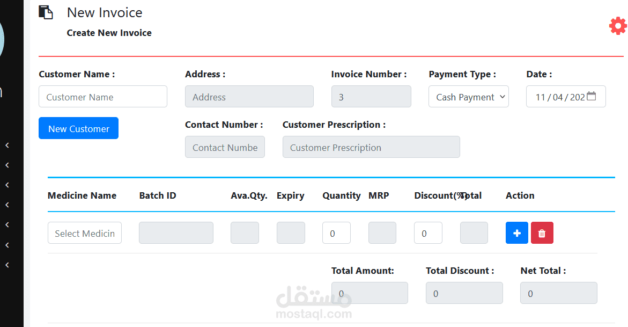Click the Batch ID field
Screen dimensions: 628x327
tap(176, 232)
